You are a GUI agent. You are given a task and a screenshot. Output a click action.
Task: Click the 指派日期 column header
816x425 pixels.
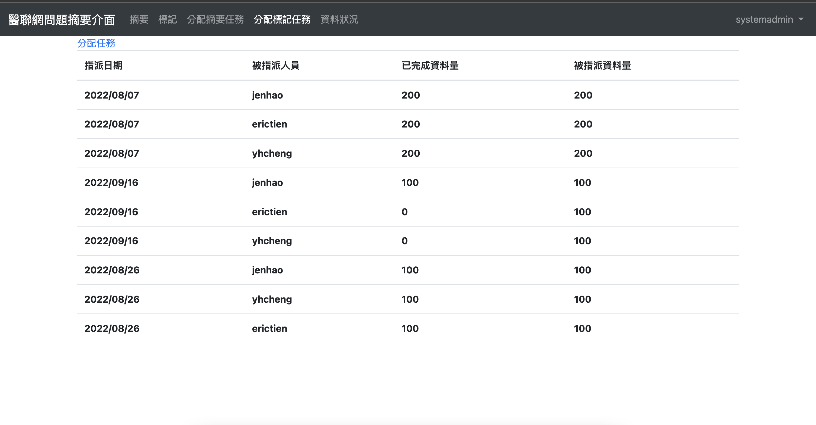pos(103,66)
